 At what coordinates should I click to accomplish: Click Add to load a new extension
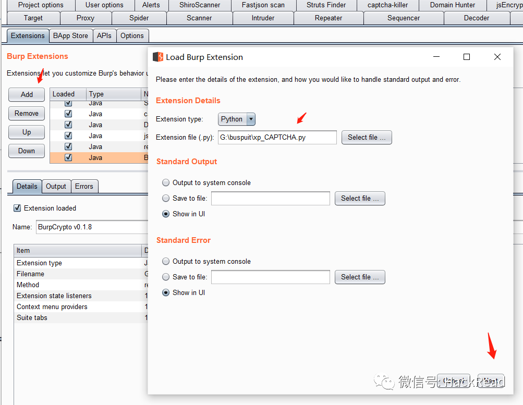pos(27,95)
